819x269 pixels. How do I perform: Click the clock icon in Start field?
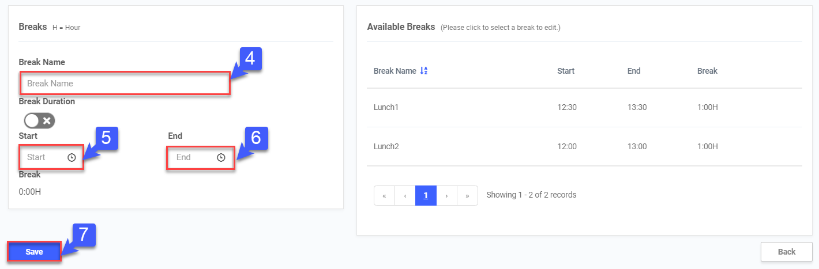click(72, 157)
